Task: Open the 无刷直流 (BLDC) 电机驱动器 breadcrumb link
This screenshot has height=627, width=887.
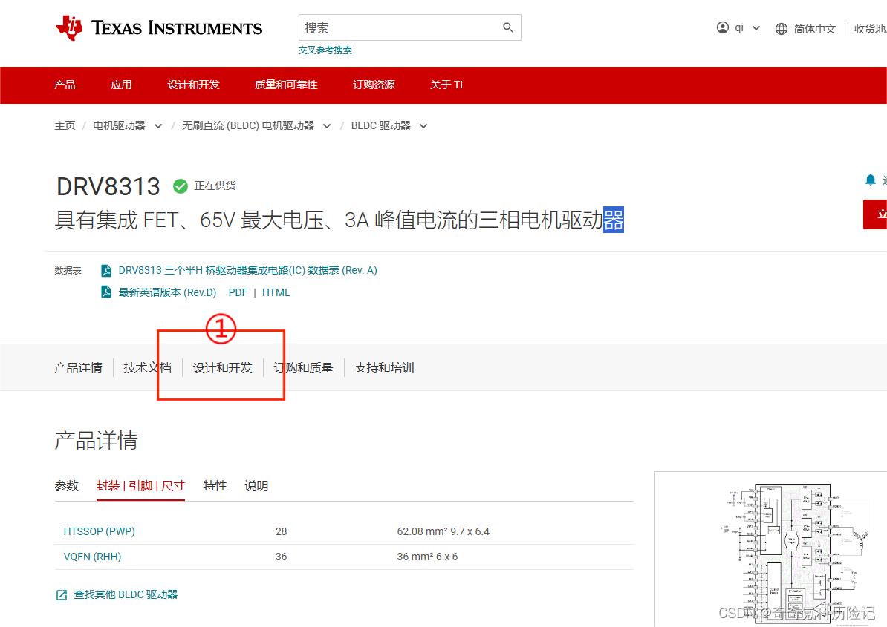Action: click(x=248, y=125)
